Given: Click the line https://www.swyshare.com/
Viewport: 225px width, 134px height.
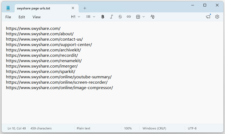Looking at the screenshot, I should pyautogui.click(x=33, y=29).
